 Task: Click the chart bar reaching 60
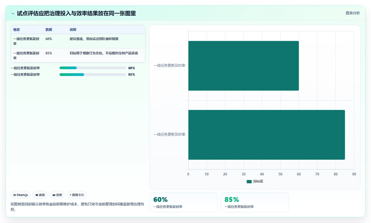(x=243, y=66)
